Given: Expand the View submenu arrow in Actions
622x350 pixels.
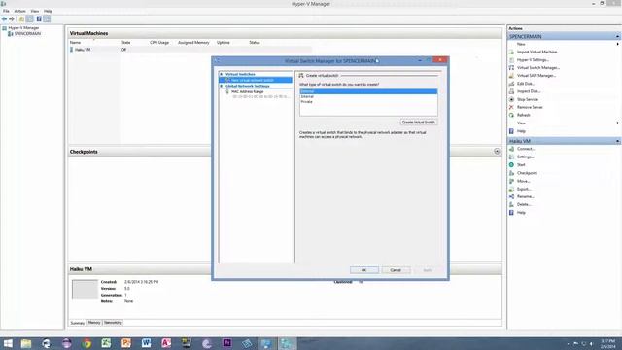Looking at the screenshot, I should click(x=618, y=123).
